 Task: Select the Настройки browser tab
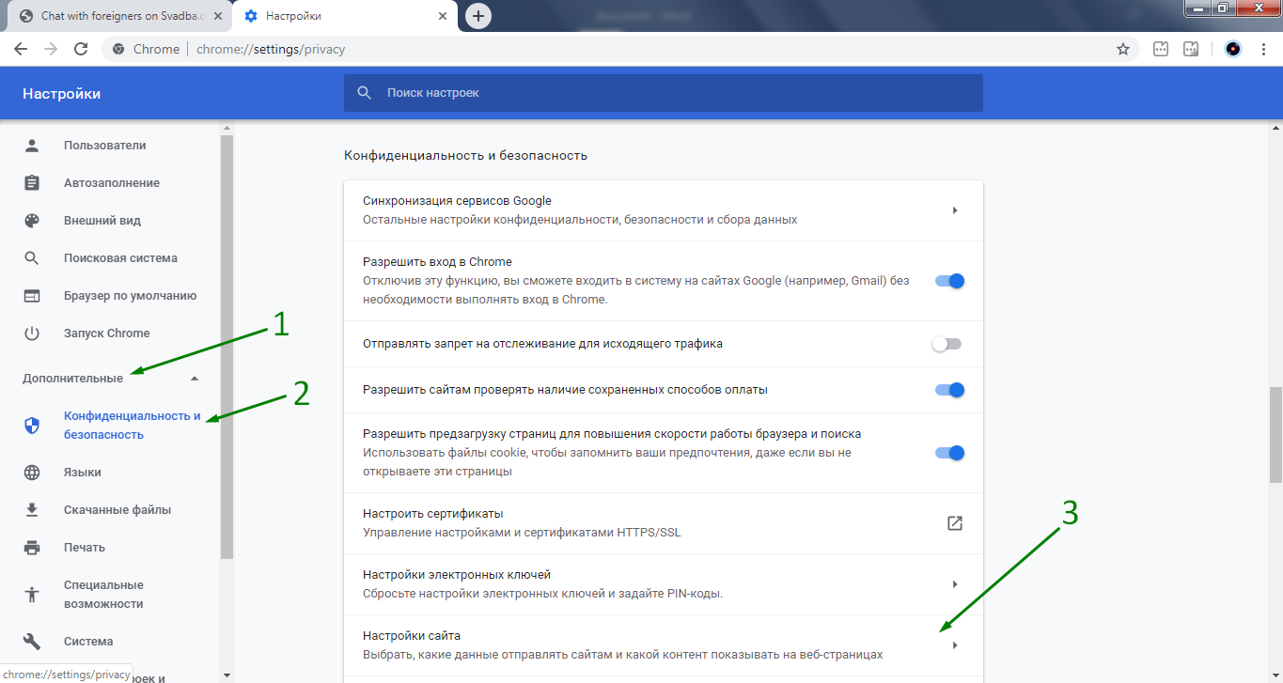click(344, 17)
